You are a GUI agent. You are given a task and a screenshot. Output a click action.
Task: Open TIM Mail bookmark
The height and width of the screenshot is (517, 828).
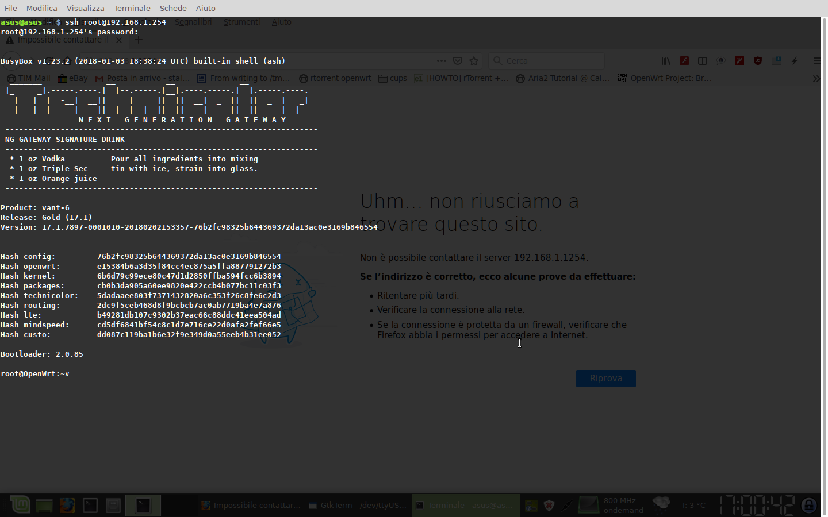click(29, 78)
